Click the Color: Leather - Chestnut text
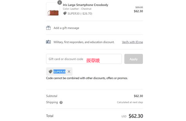 (x=77, y=9)
